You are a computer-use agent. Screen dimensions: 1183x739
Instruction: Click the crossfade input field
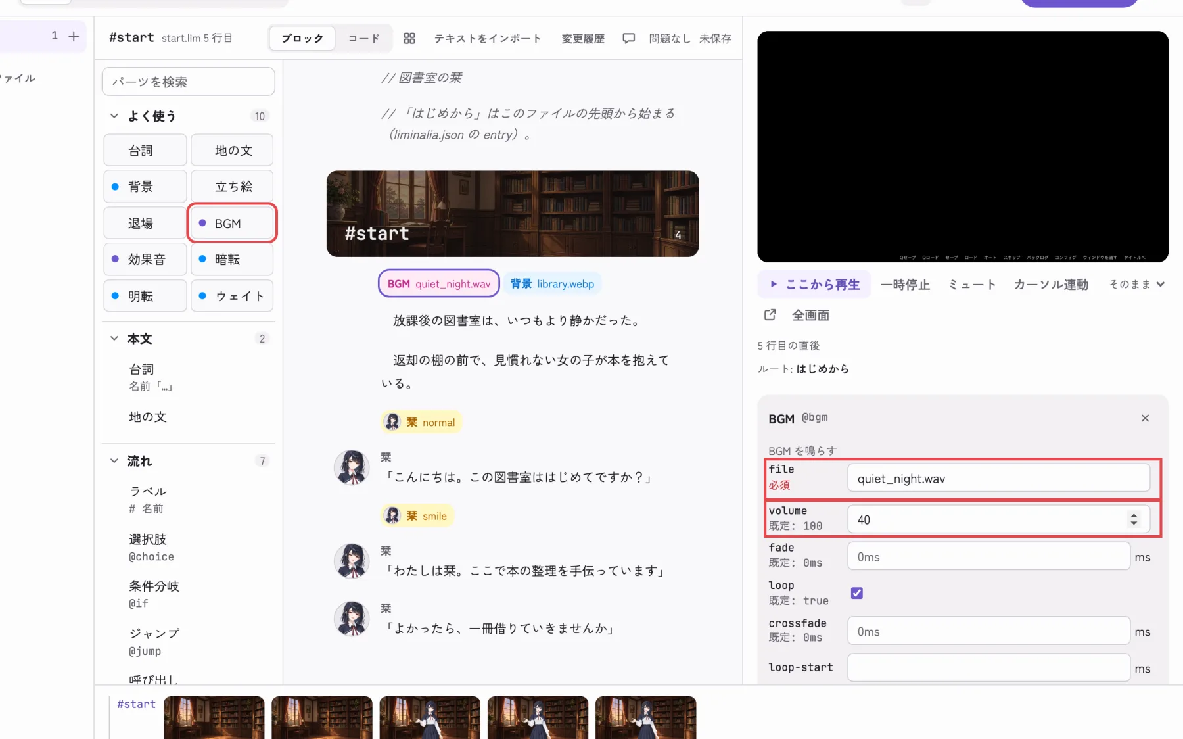click(x=988, y=631)
